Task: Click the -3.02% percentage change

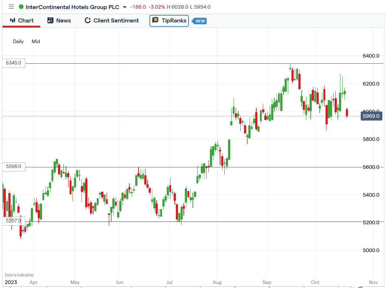Action: tap(157, 7)
